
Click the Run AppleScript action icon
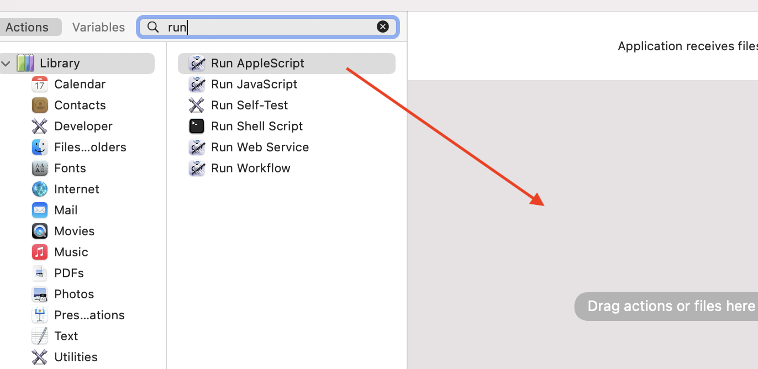(197, 64)
